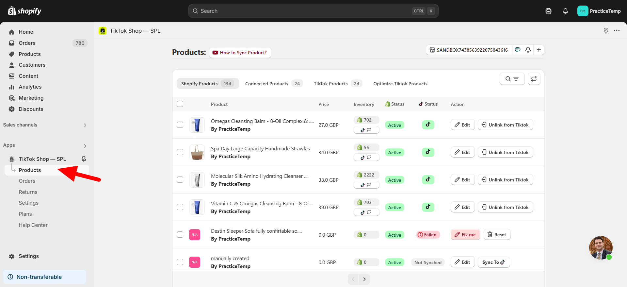Click the chat message icon beside sandbox ID

pos(518,50)
